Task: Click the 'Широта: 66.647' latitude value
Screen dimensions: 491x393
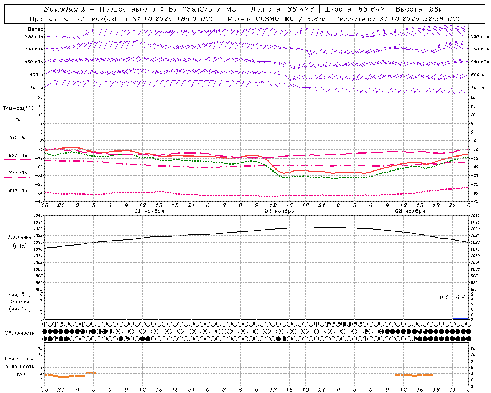Action: click(x=355, y=9)
